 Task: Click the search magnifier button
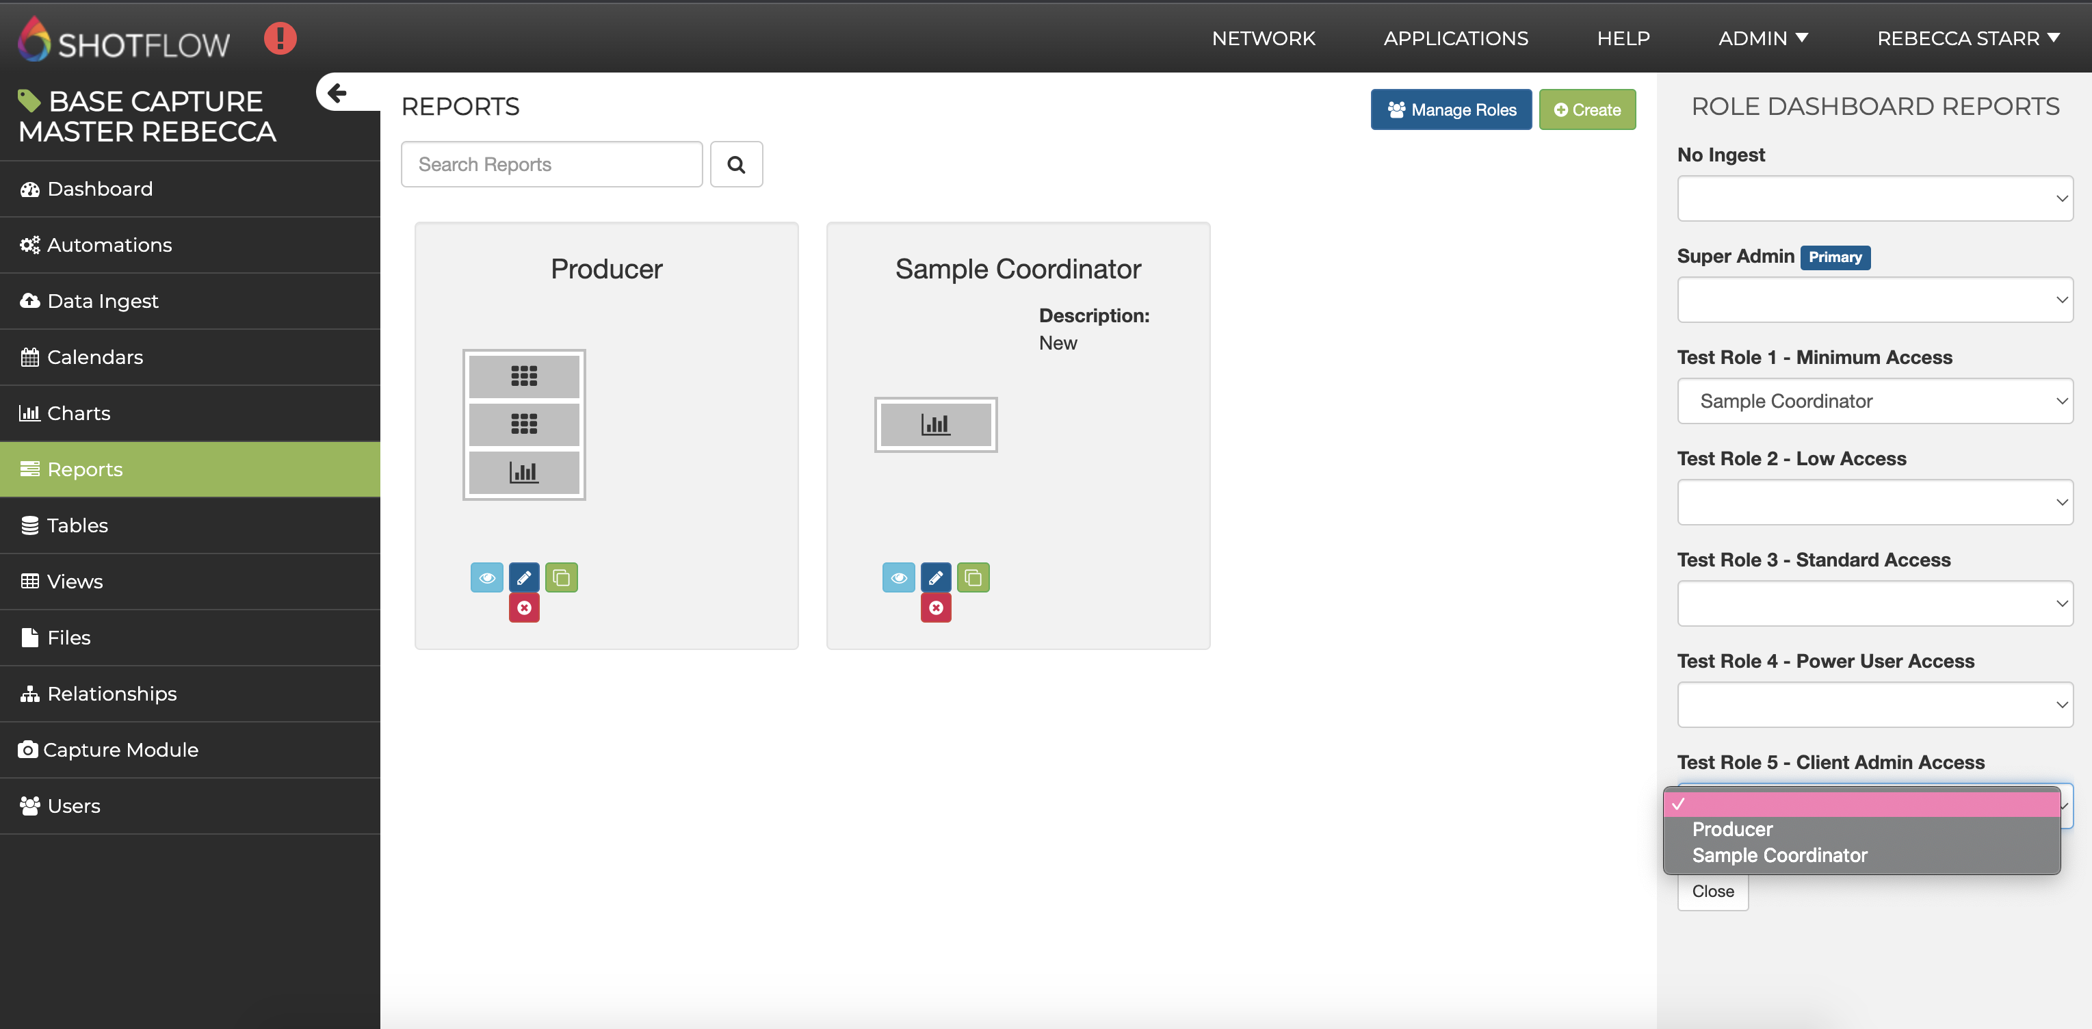[736, 165]
